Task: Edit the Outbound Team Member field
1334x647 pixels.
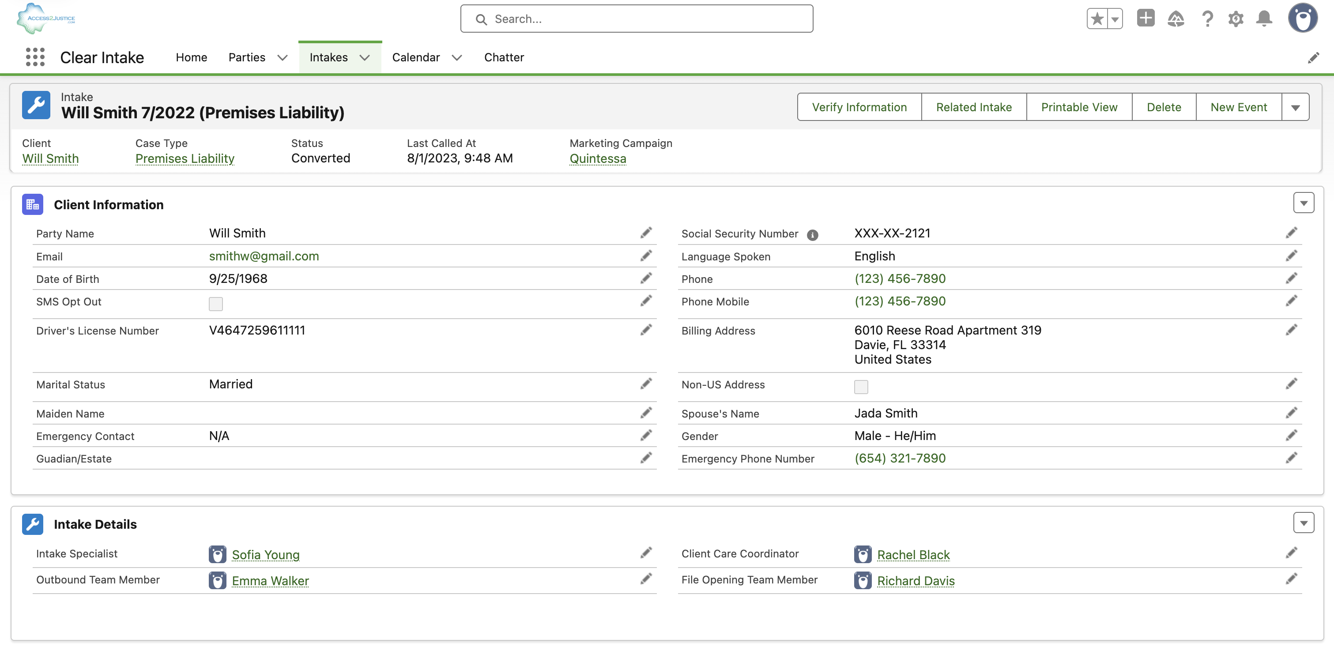Action: (646, 579)
